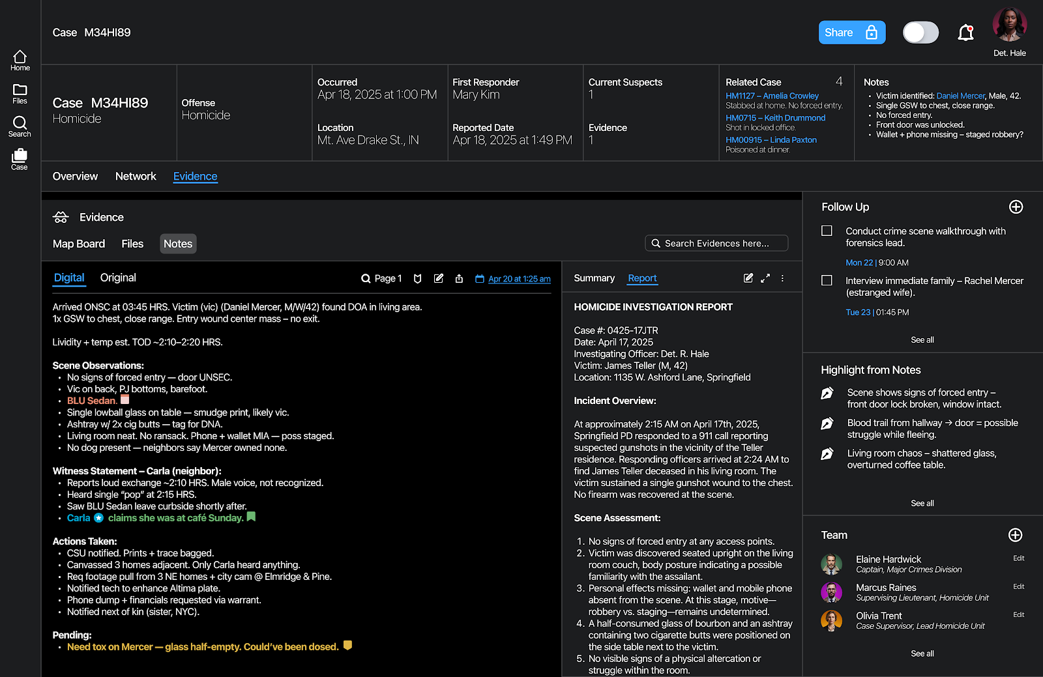Screen dimensions: 1043x677
Task: Click the edit note icon beside share
Action: (439, 278)
